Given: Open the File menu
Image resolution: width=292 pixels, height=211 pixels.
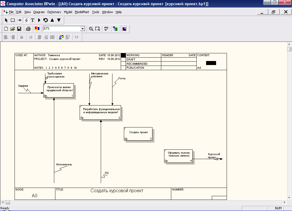Looking at the screenshot, I should pyautogui.click(x=11, y=12).
